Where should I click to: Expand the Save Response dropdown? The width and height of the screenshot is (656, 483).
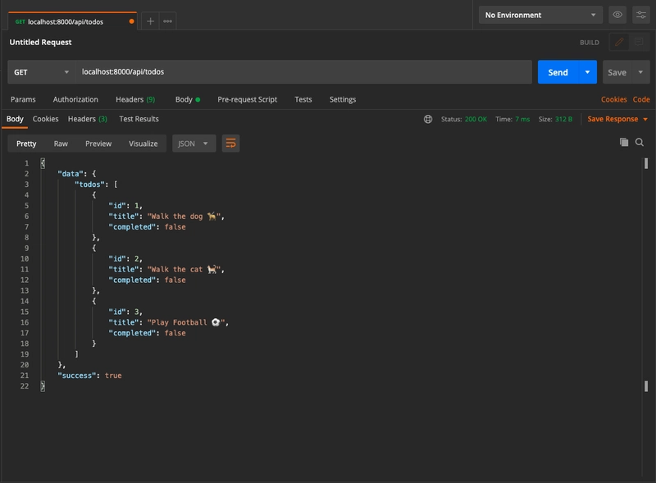click(x=617, y=119)
